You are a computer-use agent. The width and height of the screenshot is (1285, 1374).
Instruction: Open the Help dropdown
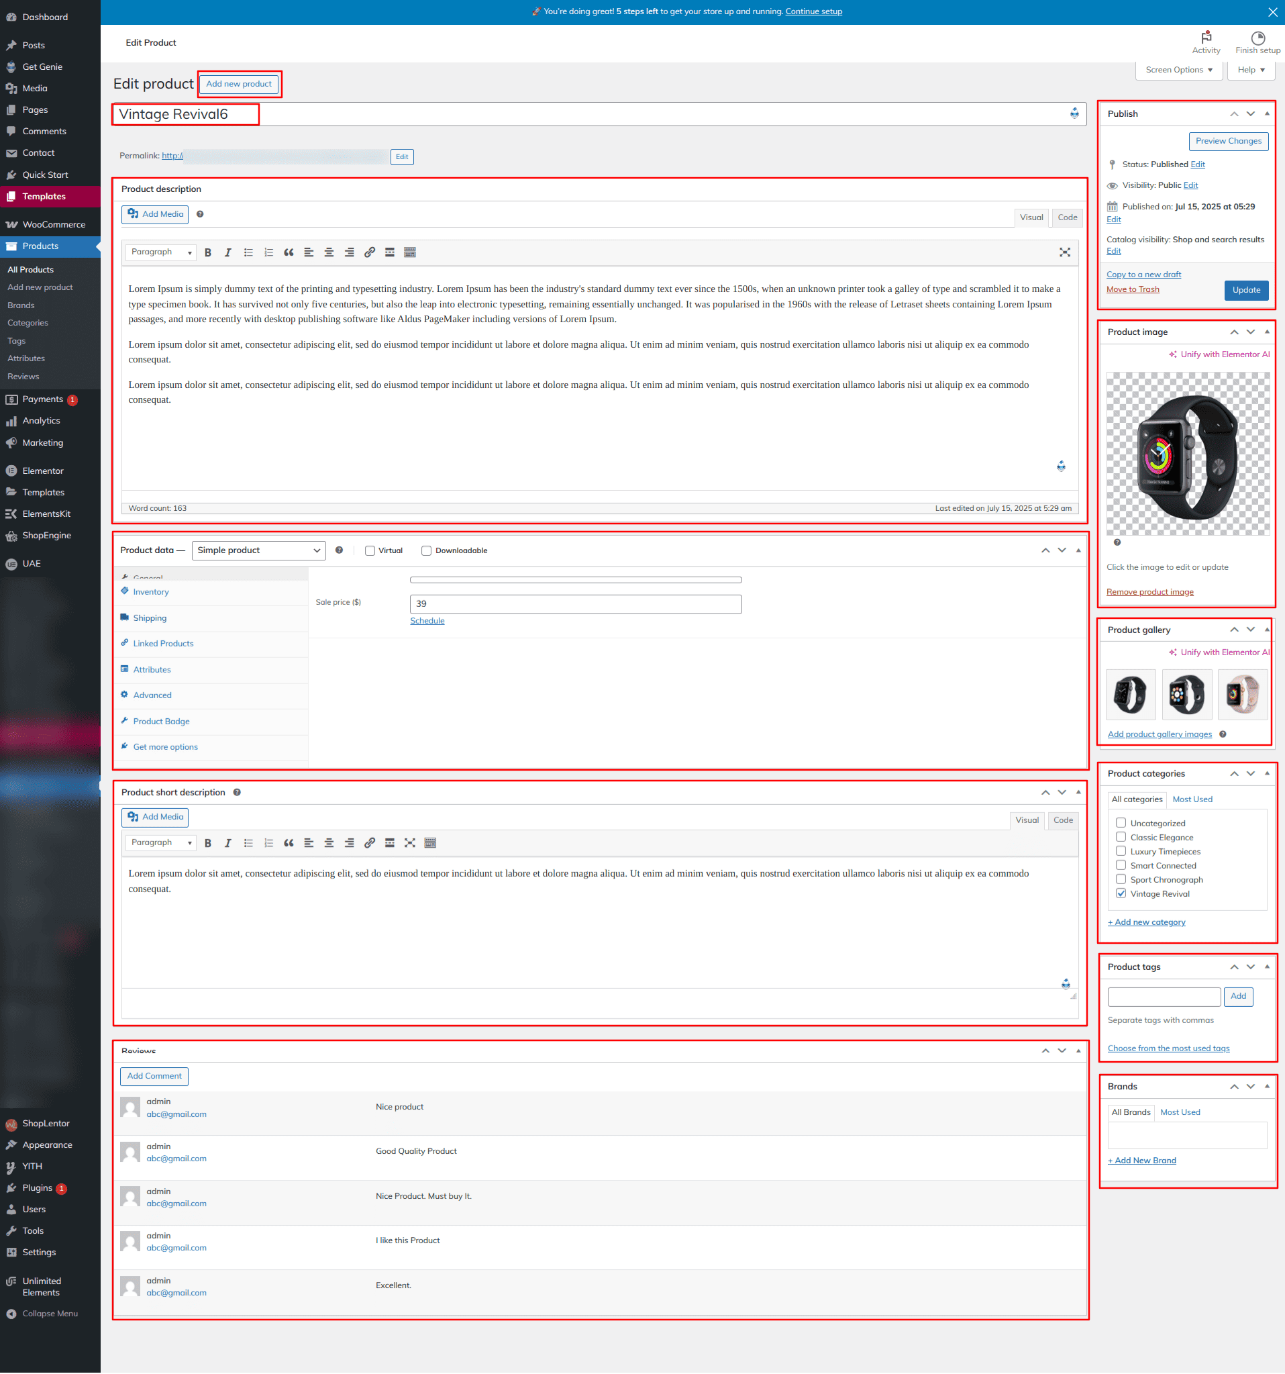point(1251,70)
